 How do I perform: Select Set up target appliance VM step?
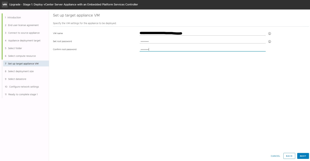pos(26,63)
